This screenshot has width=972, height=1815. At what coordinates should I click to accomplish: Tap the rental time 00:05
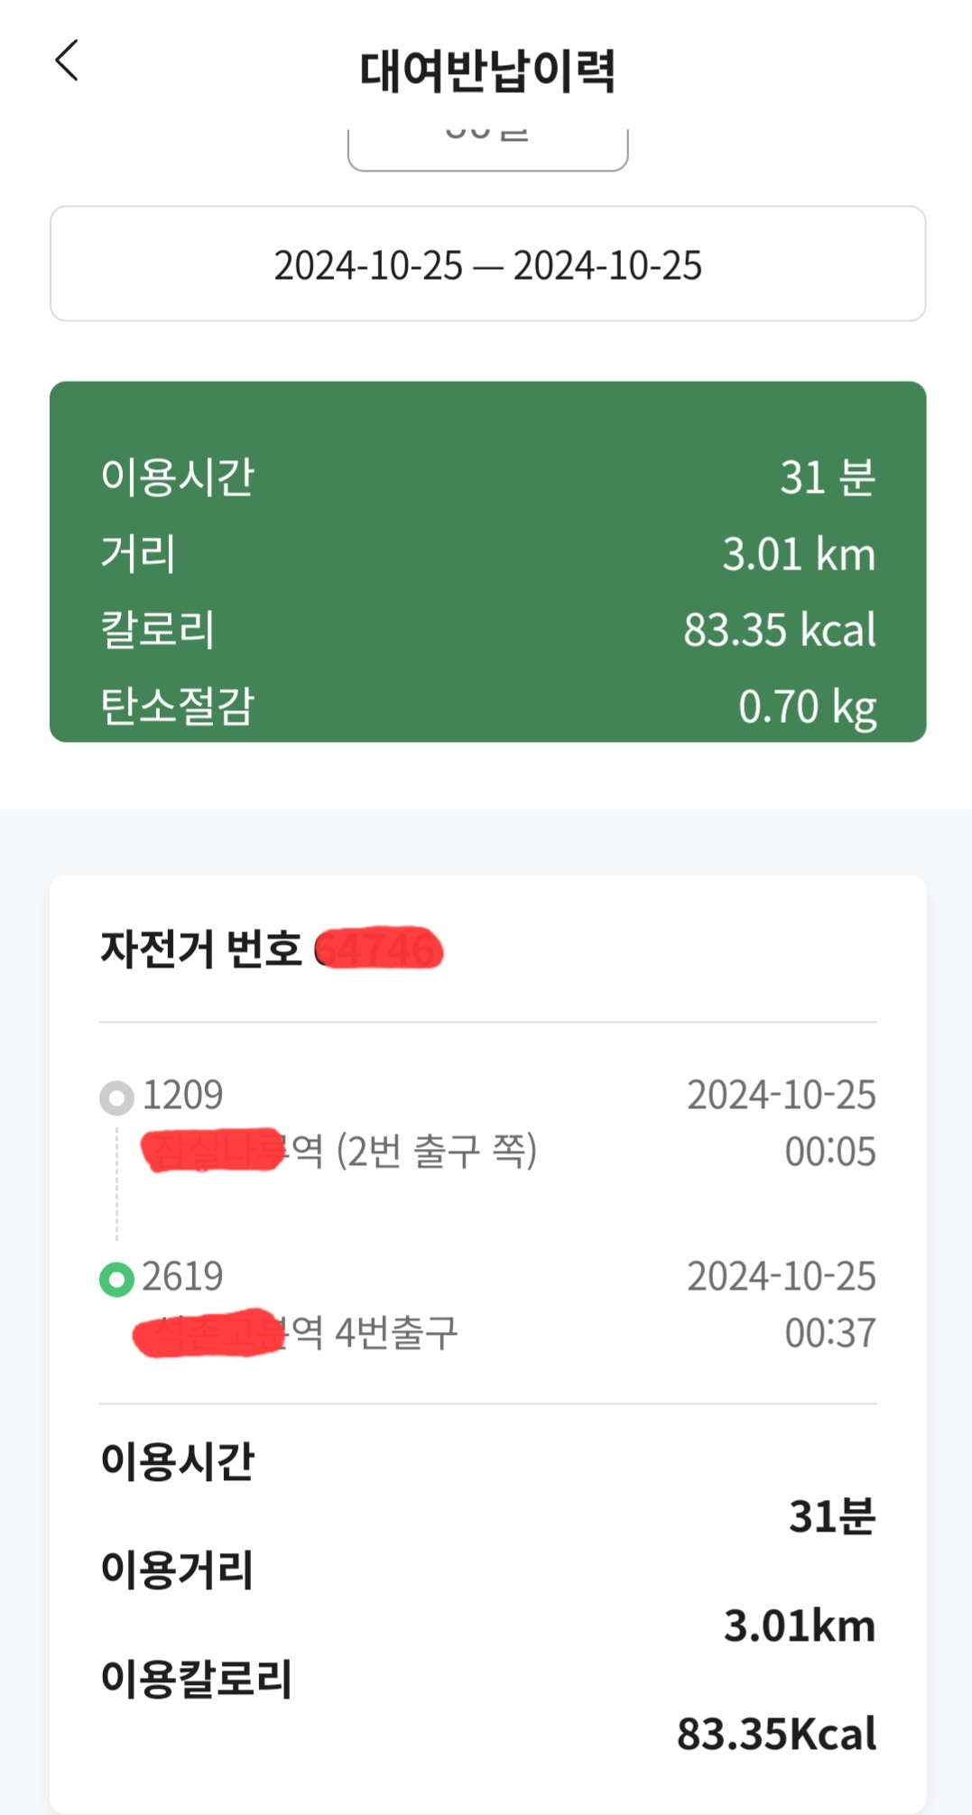tap(829, 1153)
